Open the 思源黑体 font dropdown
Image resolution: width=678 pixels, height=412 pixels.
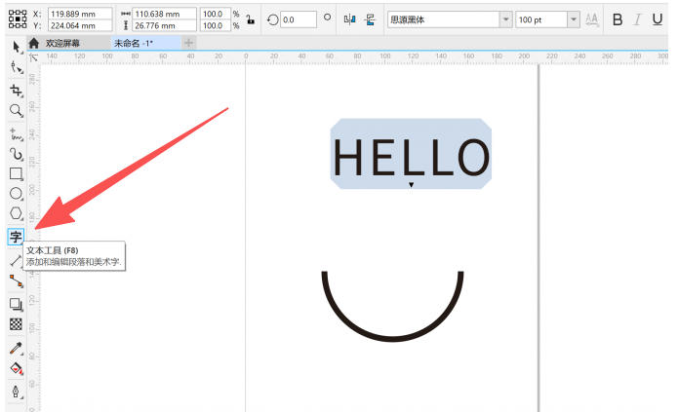pos(504,19)
